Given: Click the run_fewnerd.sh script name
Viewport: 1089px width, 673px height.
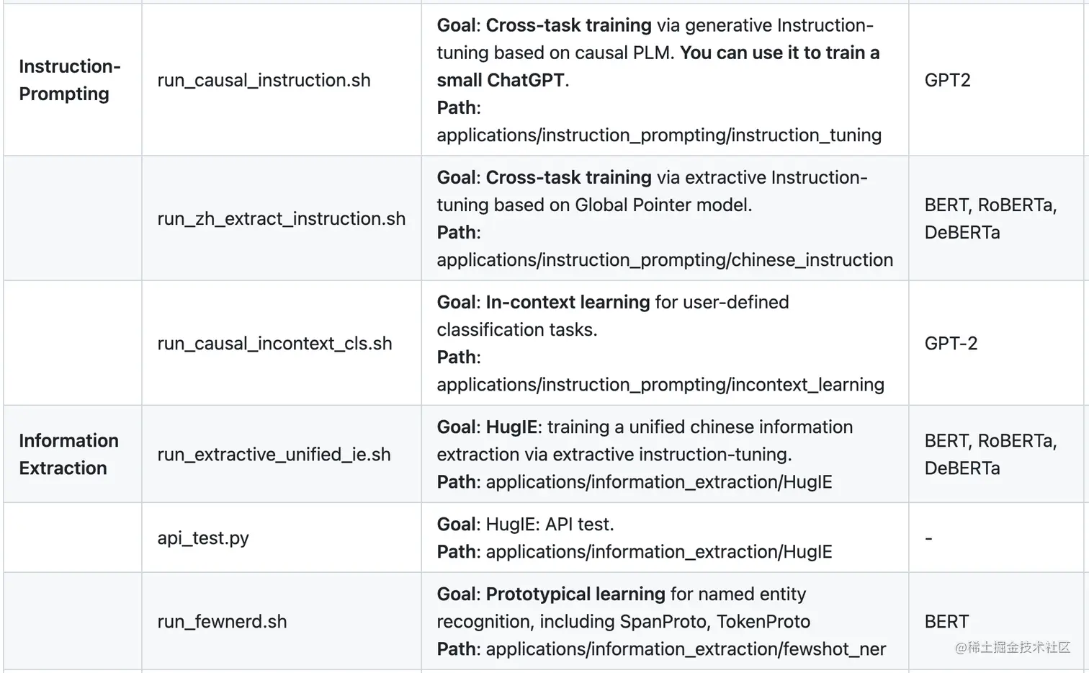Looking at the screenshot, I should [x=222, y=621].
